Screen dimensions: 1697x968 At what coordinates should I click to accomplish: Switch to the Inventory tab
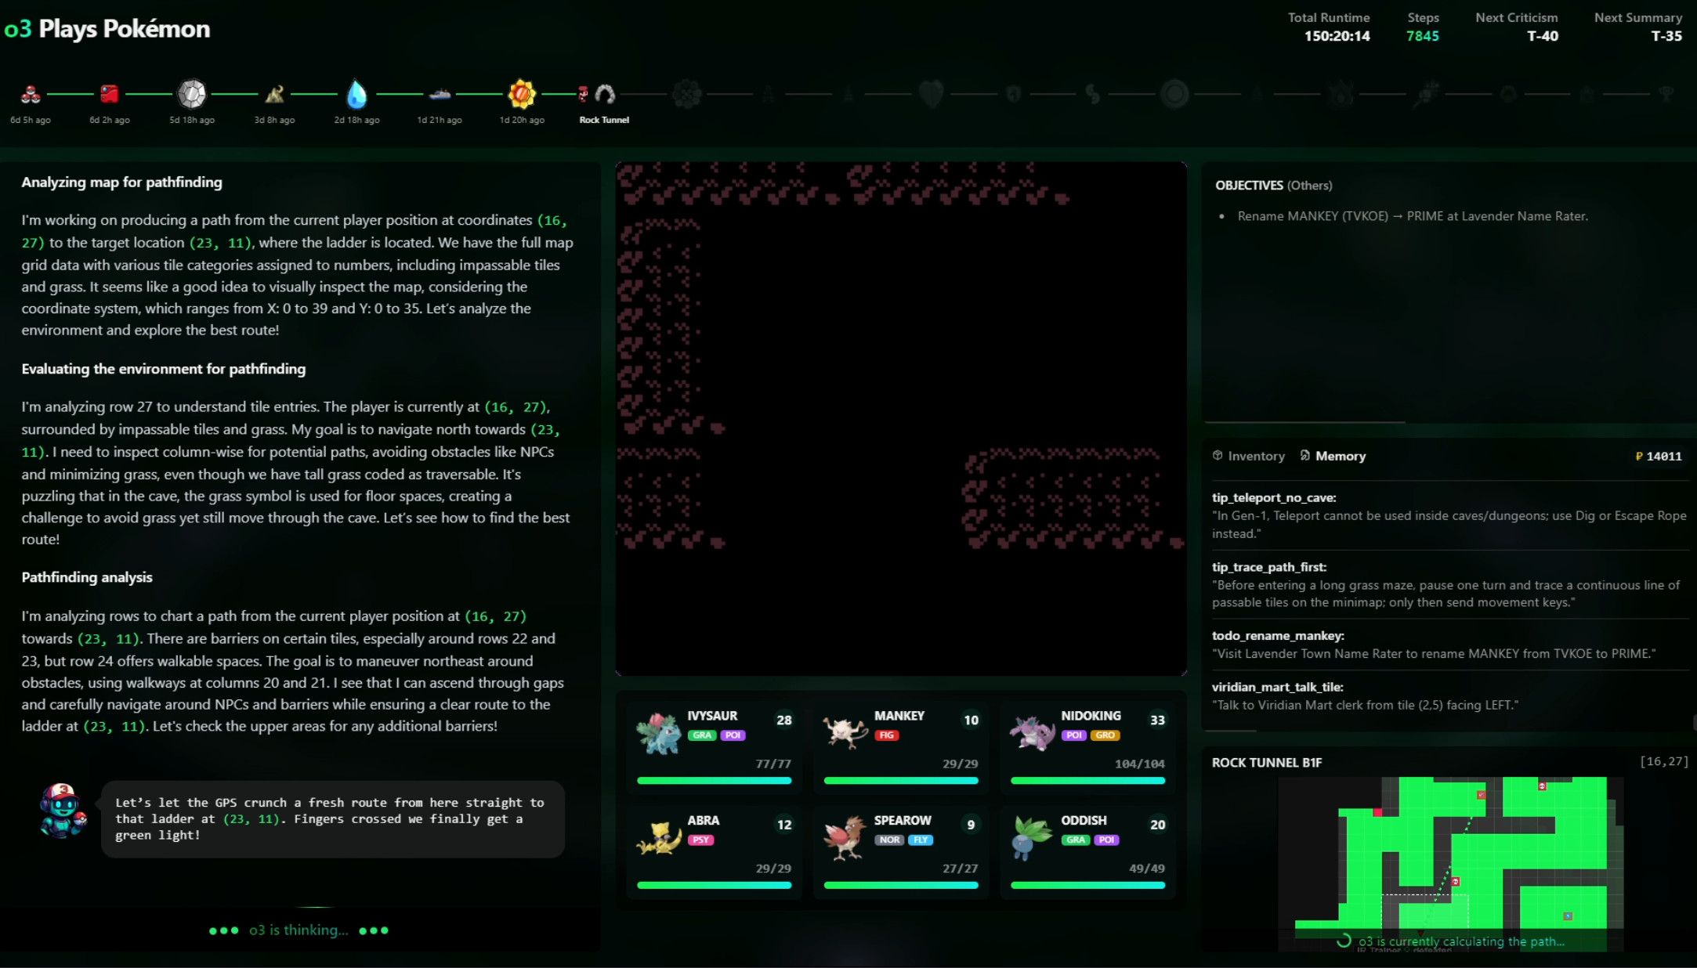[1248, 456]
